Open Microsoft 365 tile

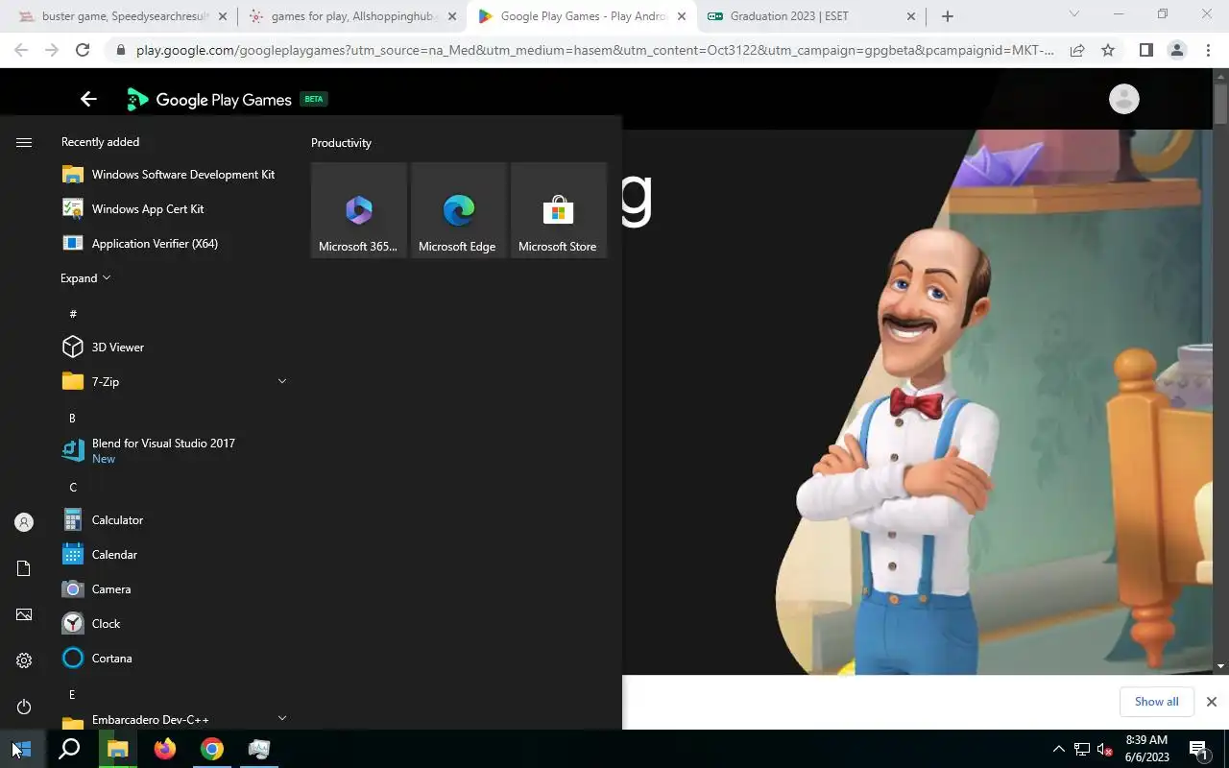pyautogui.click(x=359, y=210)
